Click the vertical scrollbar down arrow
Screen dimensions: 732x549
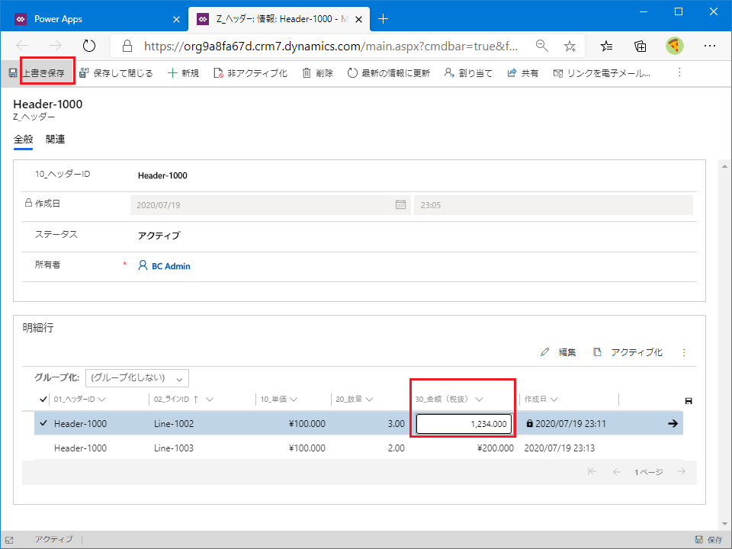click(x=724, y=524)
